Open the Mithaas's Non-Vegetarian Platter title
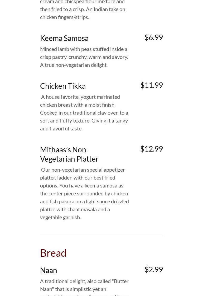The image size is (203, 296). click(x=69, y=154)
